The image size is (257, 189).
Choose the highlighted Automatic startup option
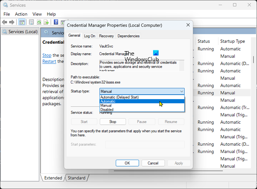pyautogui.click(x=142, y=101)
